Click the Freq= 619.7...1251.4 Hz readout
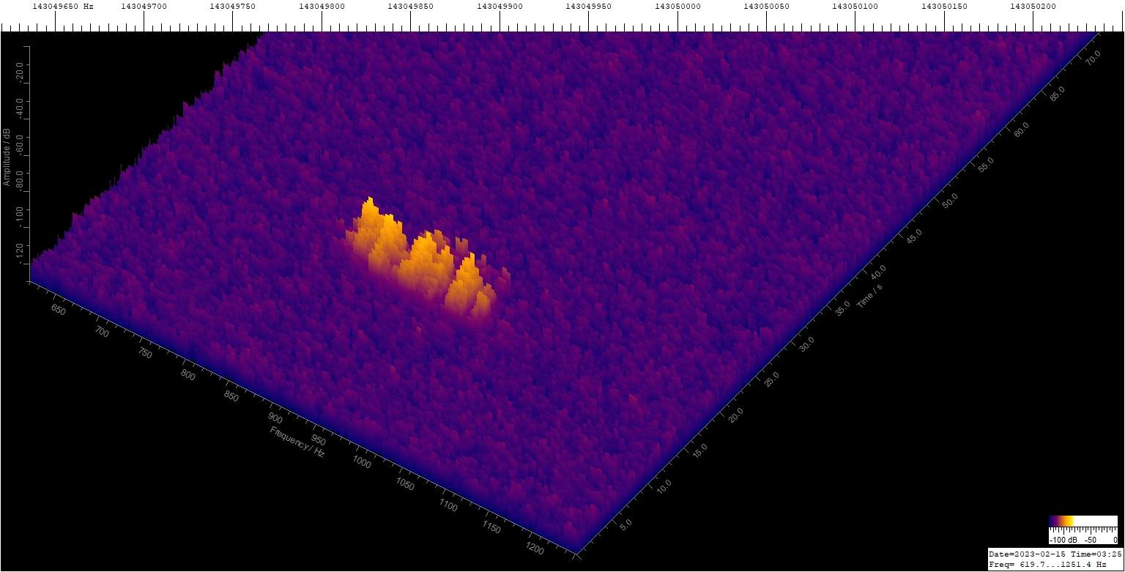1125x572 pixels. click(x=1048, y=564)
